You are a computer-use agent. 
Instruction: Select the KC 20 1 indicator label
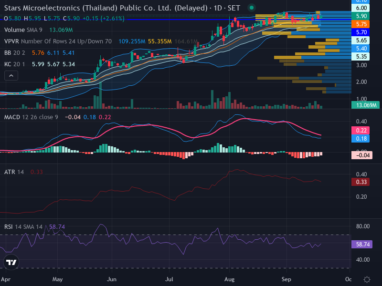pos(15,64)
